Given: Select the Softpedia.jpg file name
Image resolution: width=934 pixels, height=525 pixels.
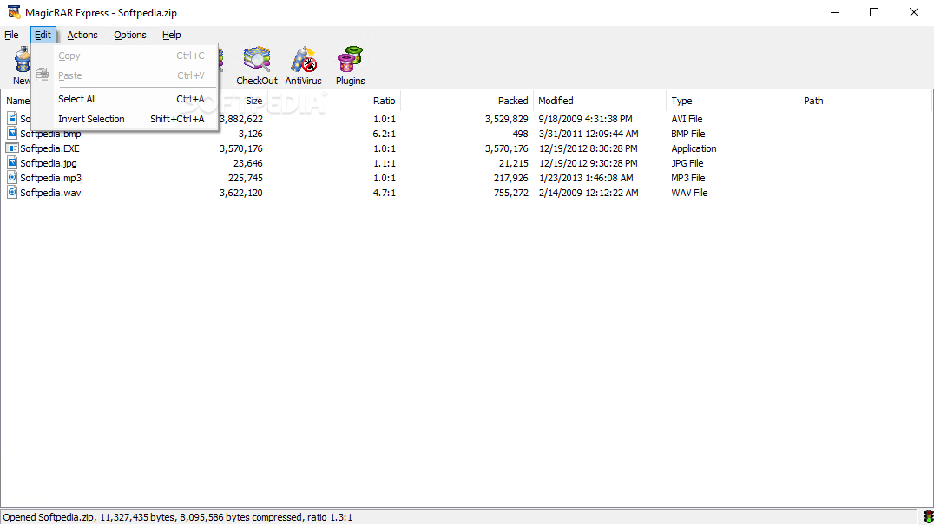Looking at the screenshot, I should 49,163.
